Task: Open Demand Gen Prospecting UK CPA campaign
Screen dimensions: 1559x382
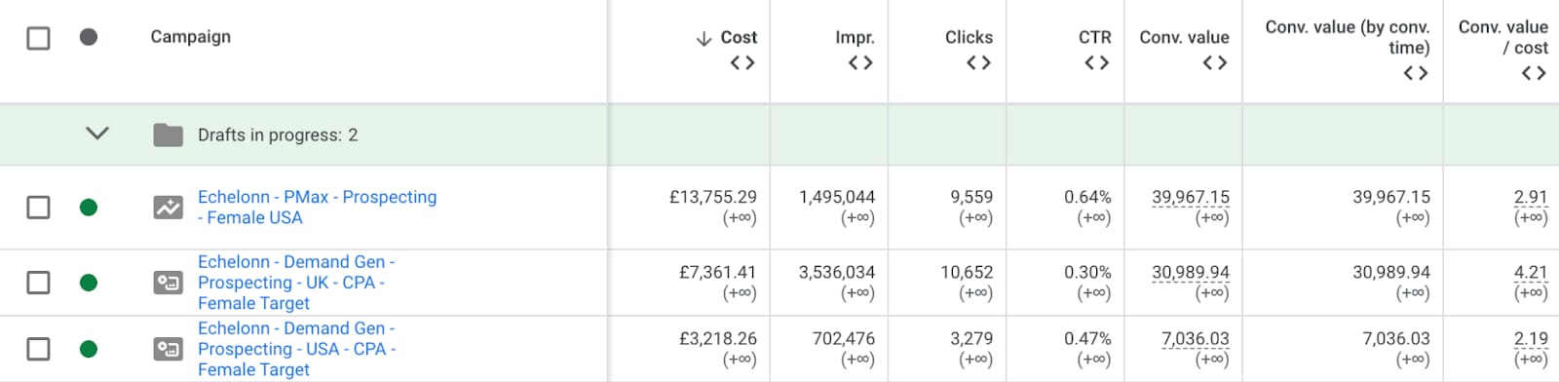Action: pos(296,283)
